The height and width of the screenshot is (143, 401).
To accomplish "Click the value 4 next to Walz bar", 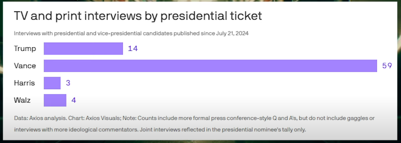I will point(74,100).
